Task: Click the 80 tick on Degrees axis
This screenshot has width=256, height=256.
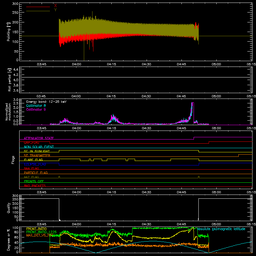Action: pos(16,232)
